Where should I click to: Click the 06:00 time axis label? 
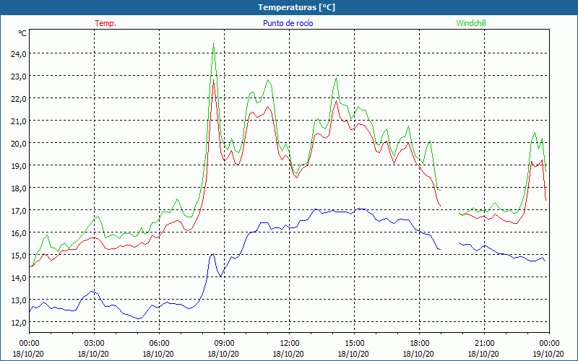click(x=159, y=344)
